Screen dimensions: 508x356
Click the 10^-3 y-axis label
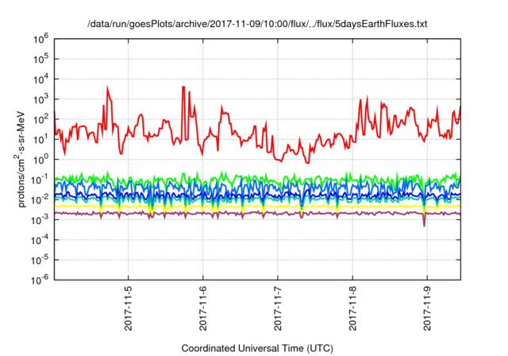pyautogui.click(x=40, y=220)
